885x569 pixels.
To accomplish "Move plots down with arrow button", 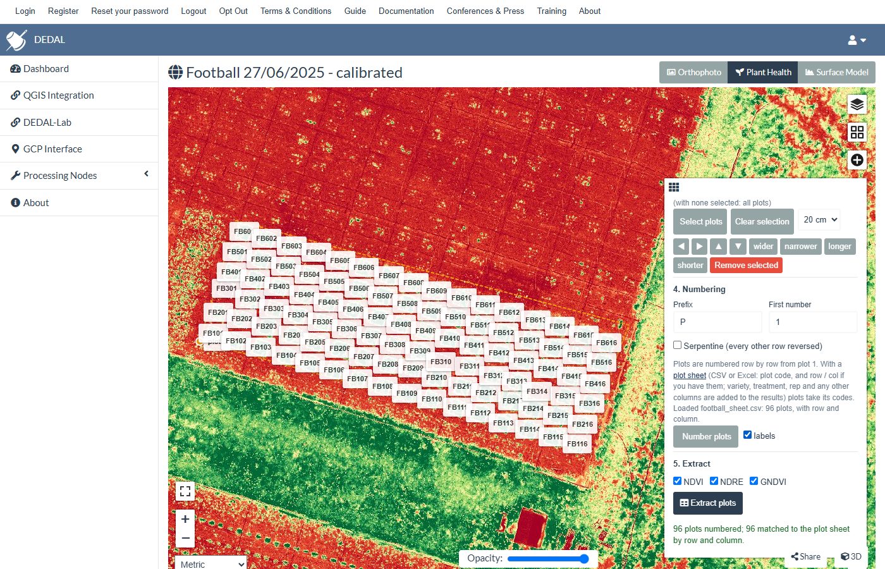I will (x=738, y=247).
